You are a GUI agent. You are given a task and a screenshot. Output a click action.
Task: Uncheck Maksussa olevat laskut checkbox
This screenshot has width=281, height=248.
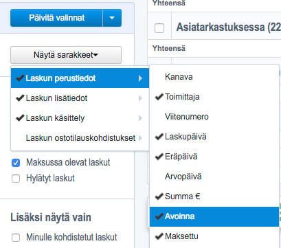pyautogui.click(x=16, y=163)
